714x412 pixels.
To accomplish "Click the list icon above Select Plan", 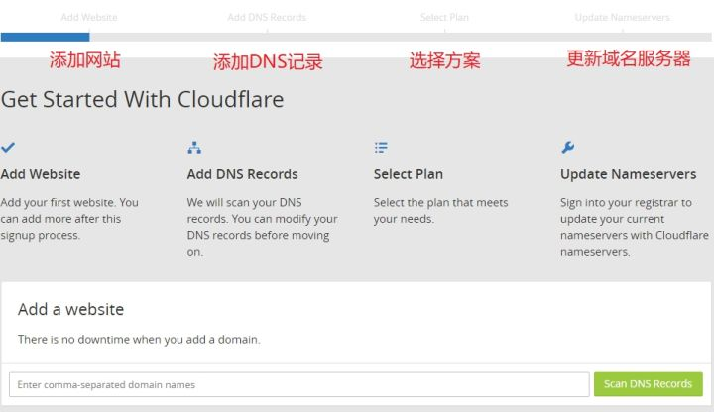I will pos(381,148).
